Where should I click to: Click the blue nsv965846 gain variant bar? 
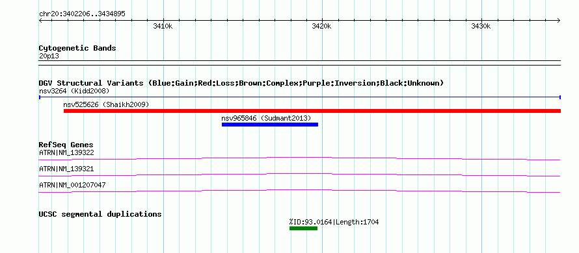point(270,125)
